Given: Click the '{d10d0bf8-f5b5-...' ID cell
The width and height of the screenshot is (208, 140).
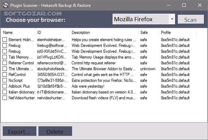Looking at the screenshot, I should (x=52, y=86).
